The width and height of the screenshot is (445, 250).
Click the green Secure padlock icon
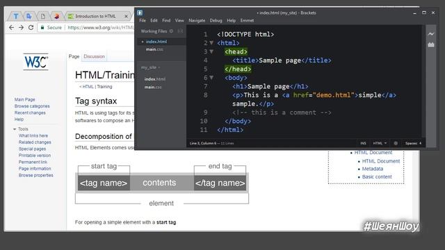[x=42, y=28]
